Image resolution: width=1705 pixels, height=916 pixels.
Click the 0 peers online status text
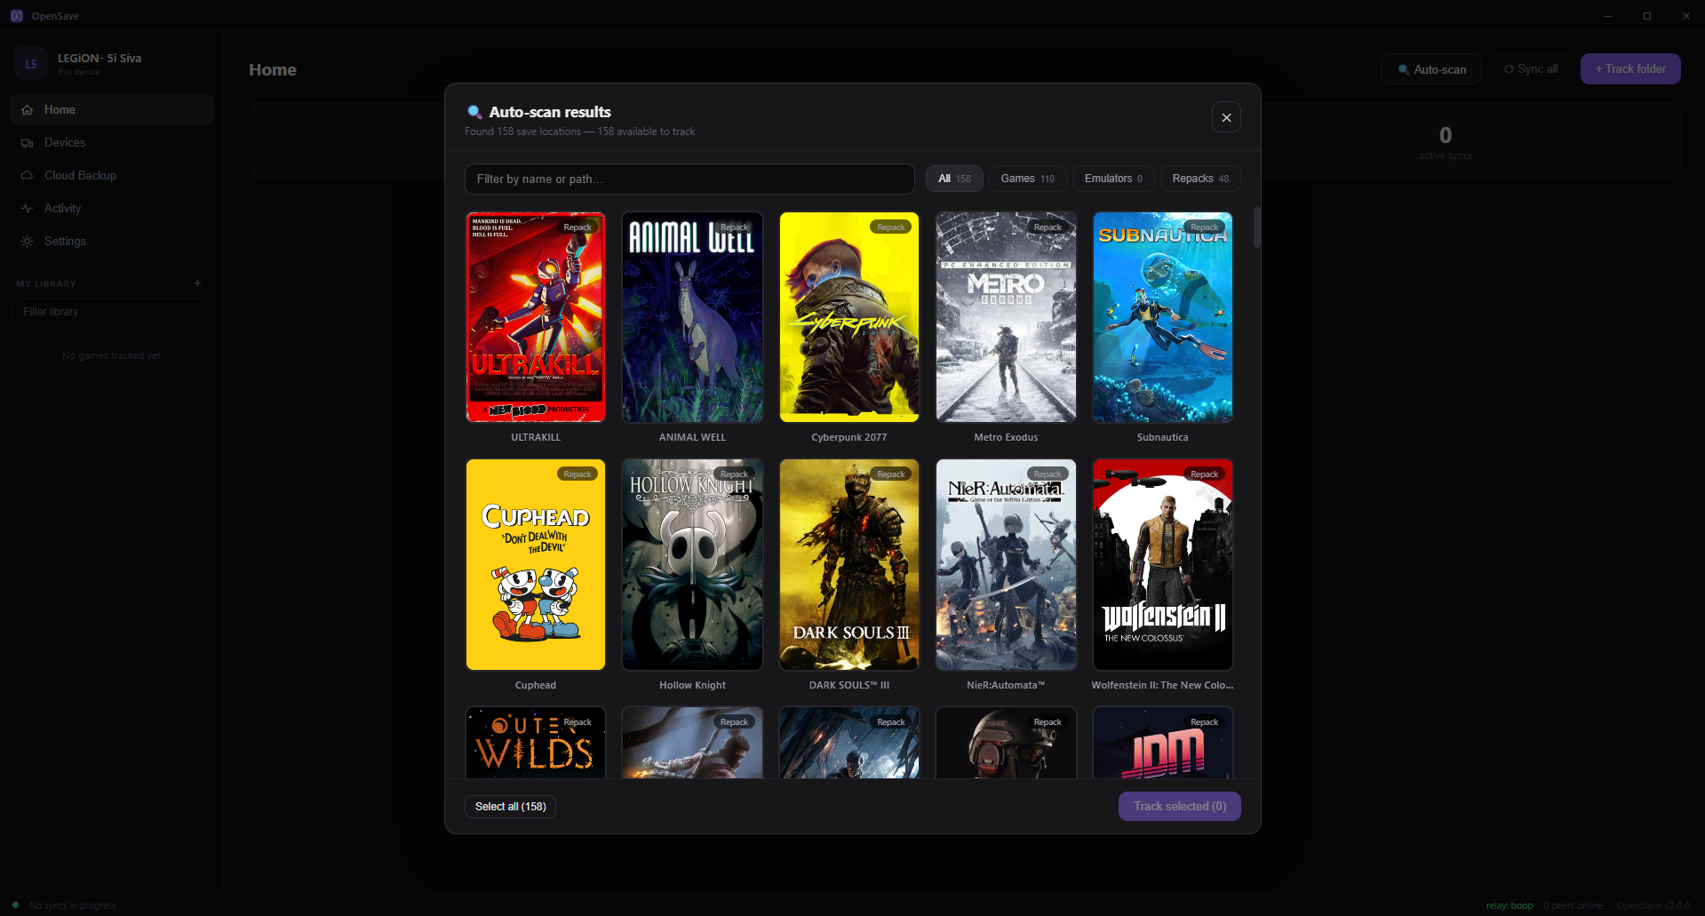1573,905
